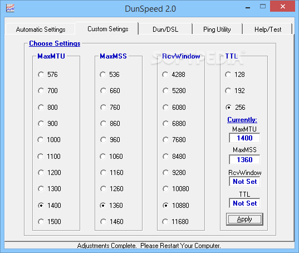Select TTL 128 radio button
The width and height of the screenshot is (299, 253).
click(235, 75)
